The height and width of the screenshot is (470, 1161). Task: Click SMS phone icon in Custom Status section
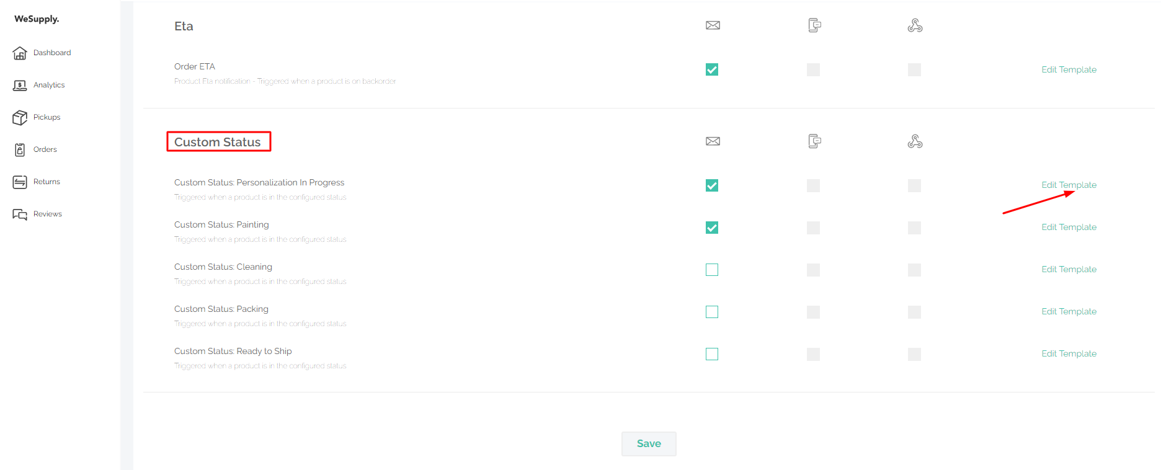click(x=814, y=141)
